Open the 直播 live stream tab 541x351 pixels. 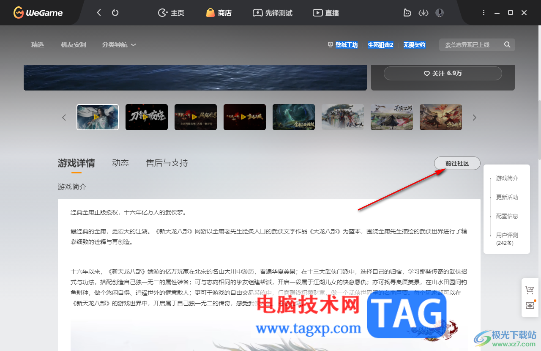tap(326, 13)
